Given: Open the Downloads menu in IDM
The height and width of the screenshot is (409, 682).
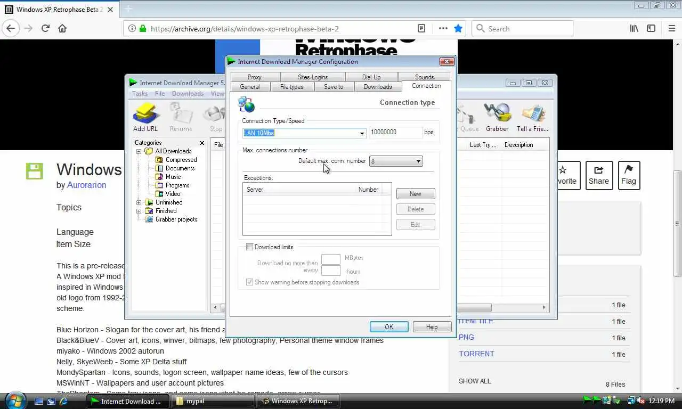Looking at the screenshot, I should (188, 94).
